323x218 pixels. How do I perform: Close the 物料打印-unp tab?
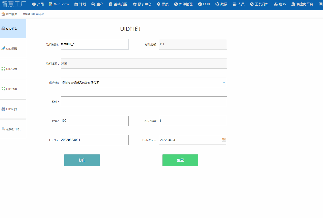click(43, 14)
